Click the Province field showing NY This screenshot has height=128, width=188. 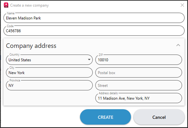tap(49, 85)
